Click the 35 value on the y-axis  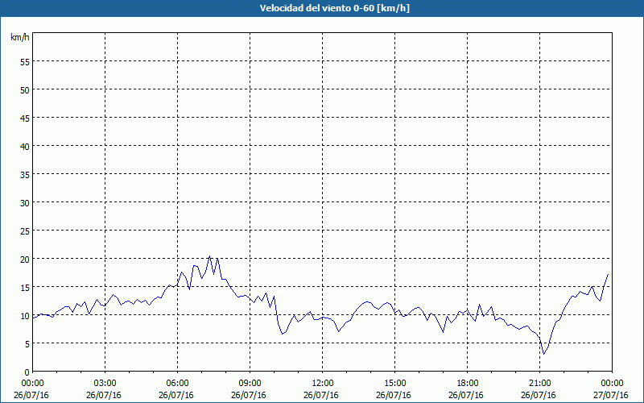point(25,175)
